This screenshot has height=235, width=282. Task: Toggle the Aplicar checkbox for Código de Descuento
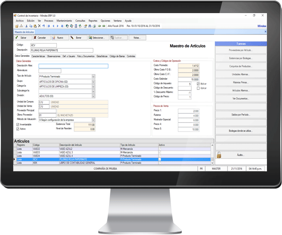[x=198, y=88]
